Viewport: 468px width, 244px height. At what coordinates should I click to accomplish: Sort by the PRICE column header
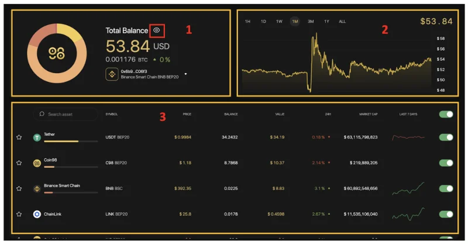[187, 114]
